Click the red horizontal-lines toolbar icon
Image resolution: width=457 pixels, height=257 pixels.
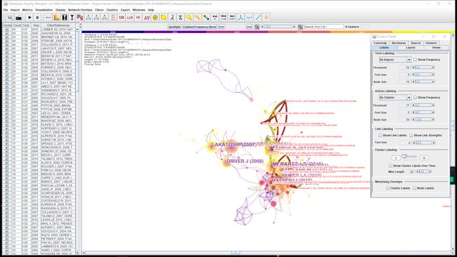coord(113,18)
